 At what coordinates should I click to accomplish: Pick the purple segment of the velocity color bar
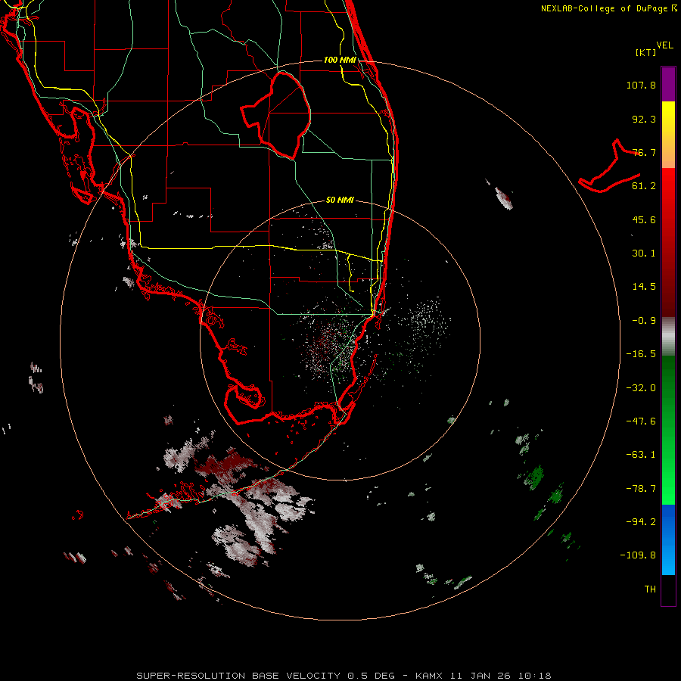[x=668, y=84]
